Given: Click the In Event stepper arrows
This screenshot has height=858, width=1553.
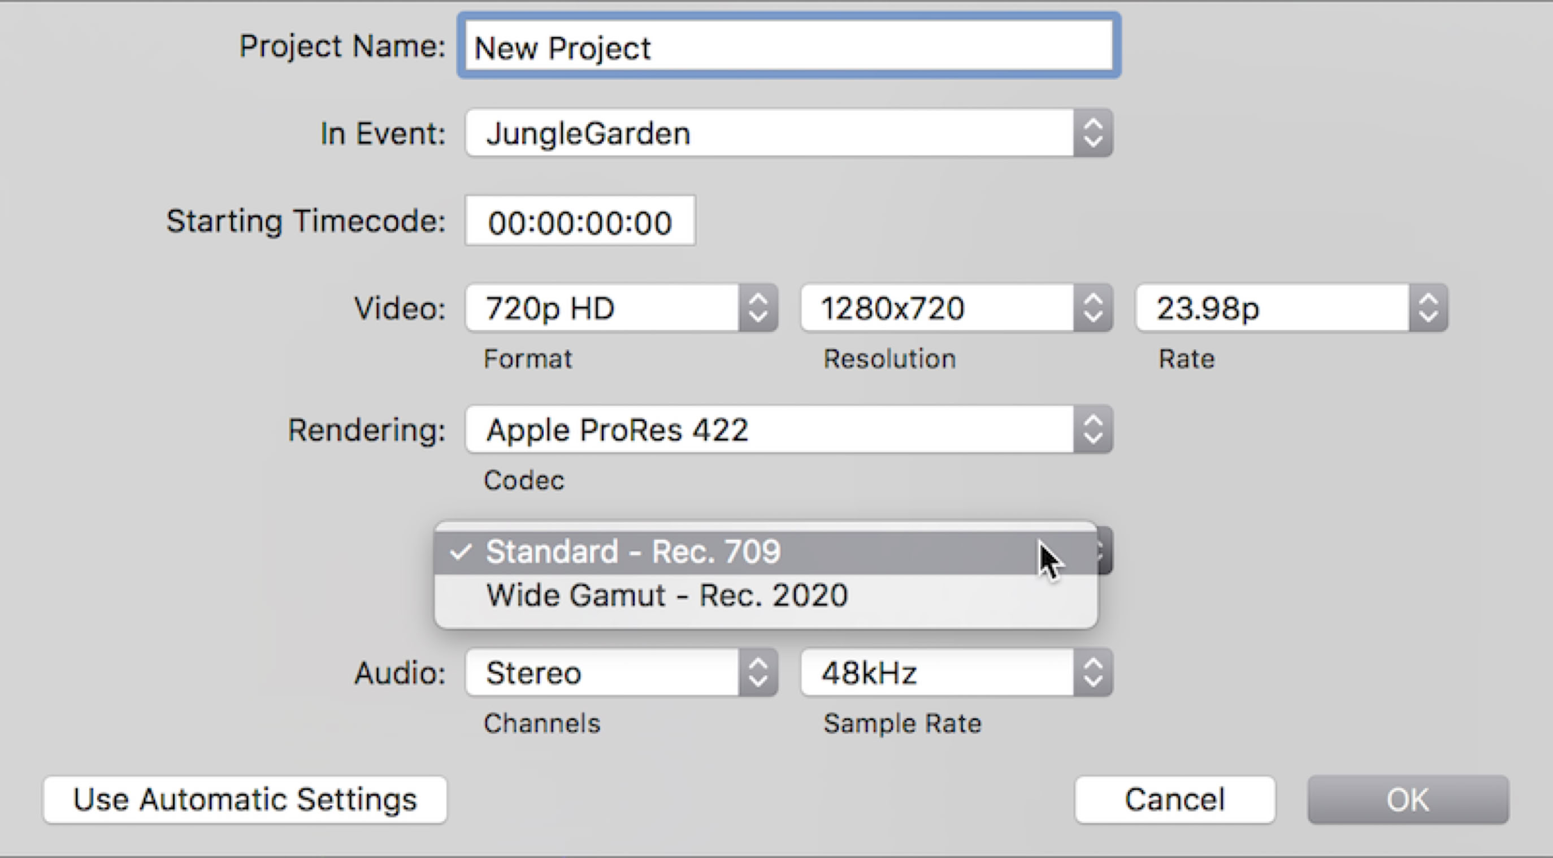Looking at the screenshot, I should click(1092, 133).
